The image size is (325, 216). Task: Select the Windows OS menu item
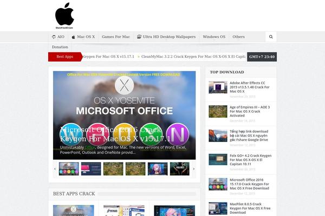click(x=214, y=37)
